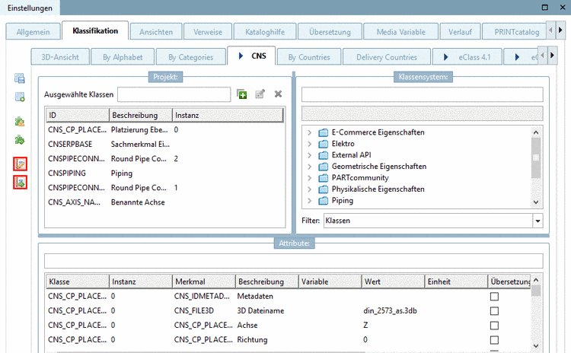This screenshot has height=353, width=571.
Task: Check the Übersetzung box in Achse row
Action: [494, 325]
